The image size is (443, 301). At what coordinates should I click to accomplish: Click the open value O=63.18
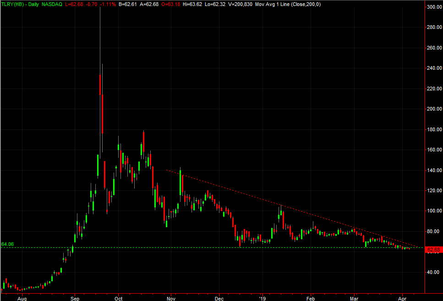(170, 4)
